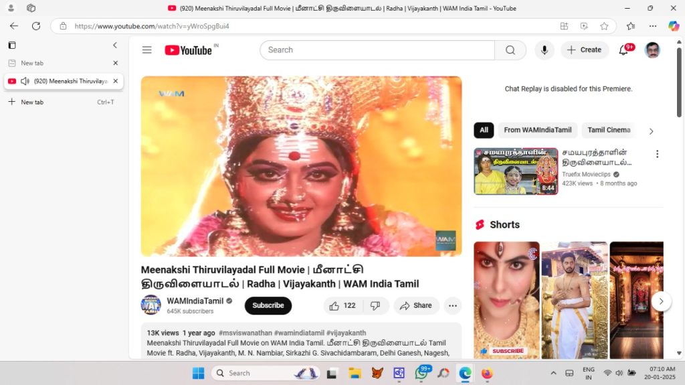Select From WAMIndiaTamil filter chip

537,130
